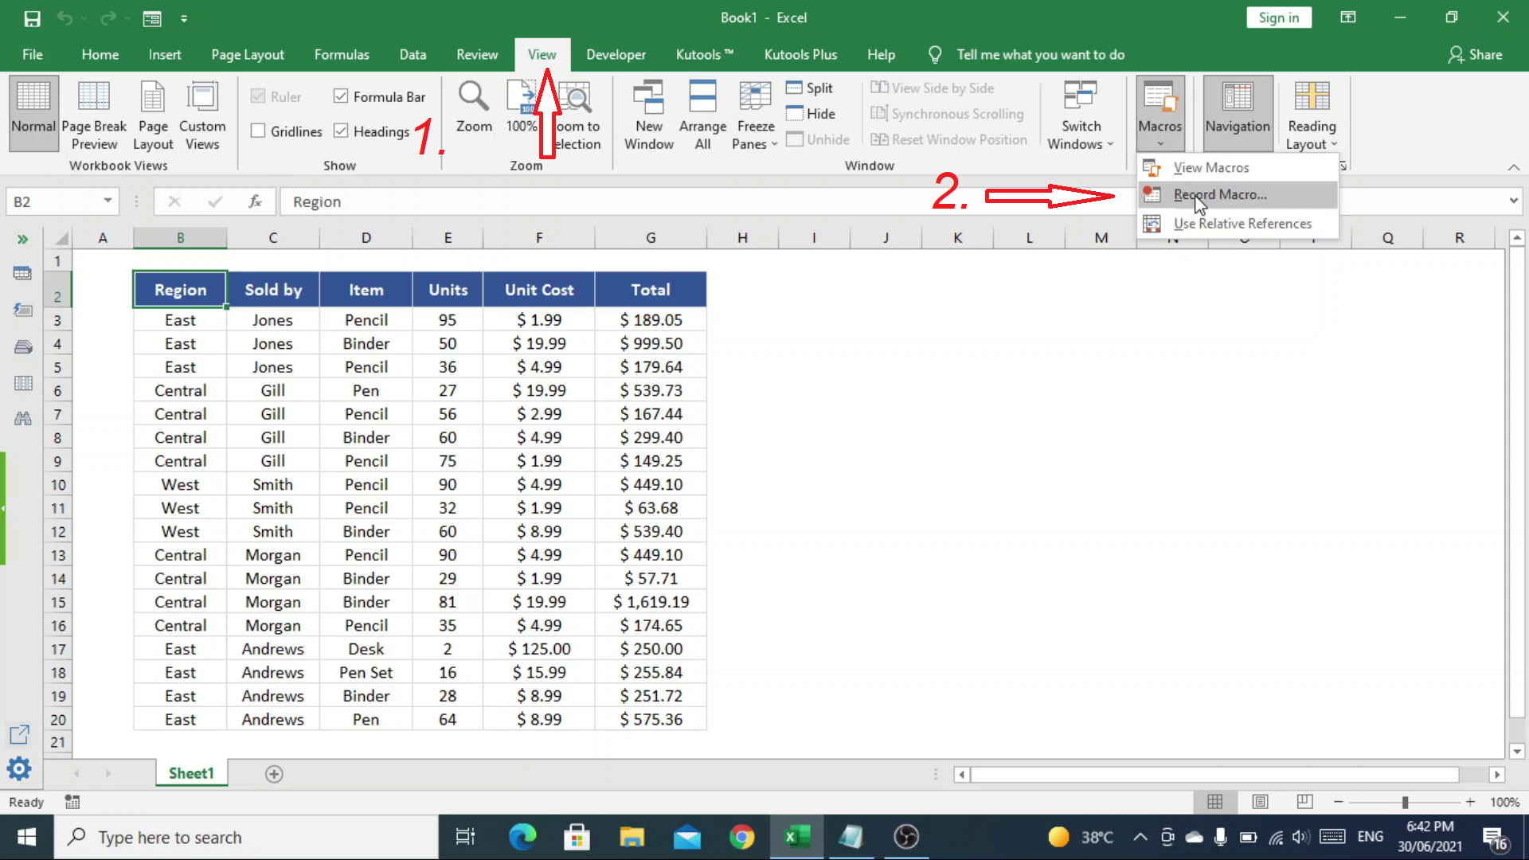Open Freeze Panes options
The height and width of the screenshot is (860, 1529).
753,111
